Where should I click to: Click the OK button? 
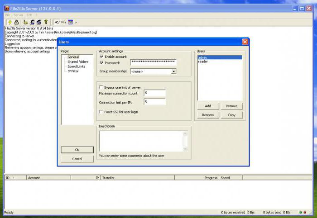pos(77,150)
